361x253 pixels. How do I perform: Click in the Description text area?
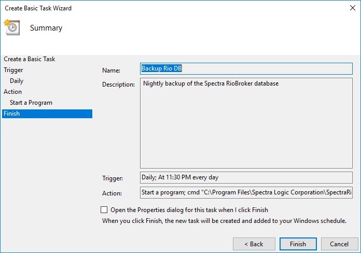tap(246, 123)
